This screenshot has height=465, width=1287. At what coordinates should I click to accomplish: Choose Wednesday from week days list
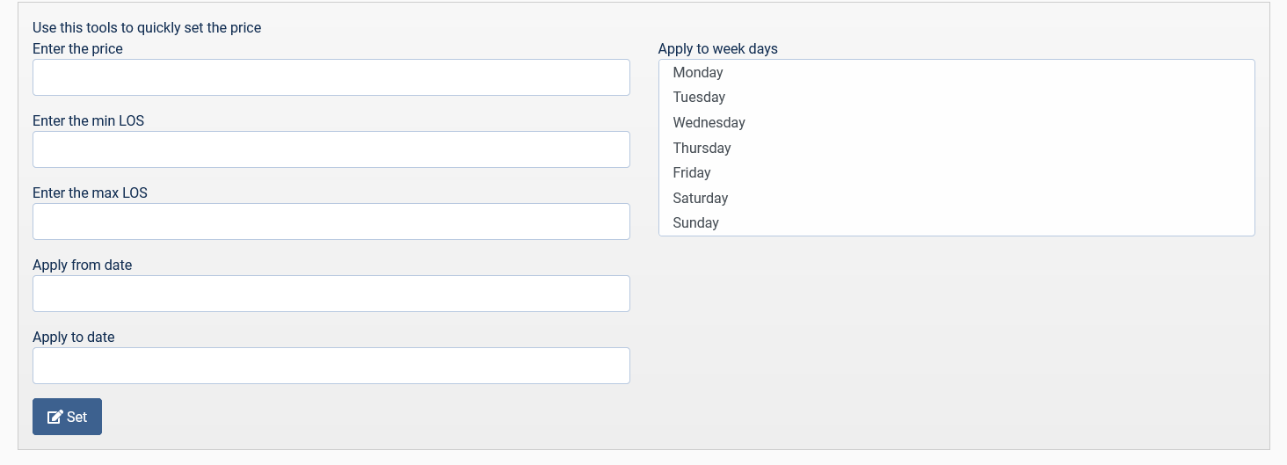(709, 123)
